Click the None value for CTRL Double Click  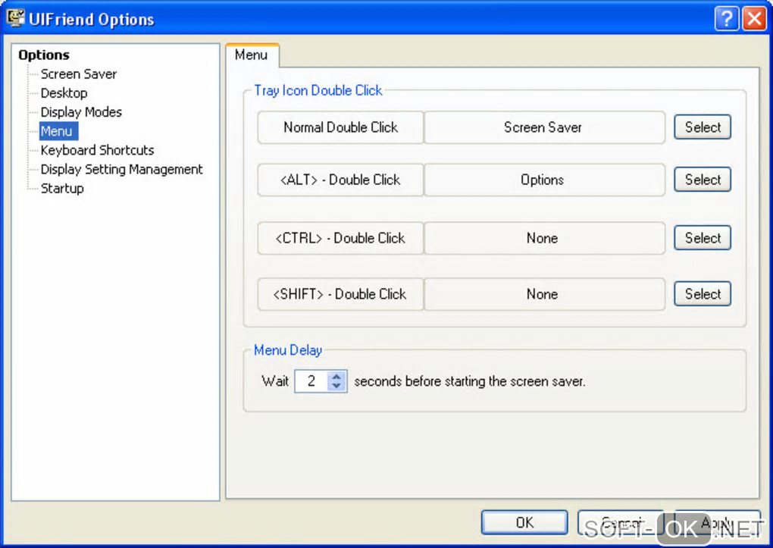pyautogui.click(x=544, y=238)
